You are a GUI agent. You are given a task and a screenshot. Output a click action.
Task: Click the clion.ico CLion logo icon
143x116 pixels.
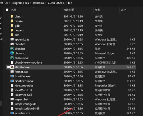pos(12,49)
